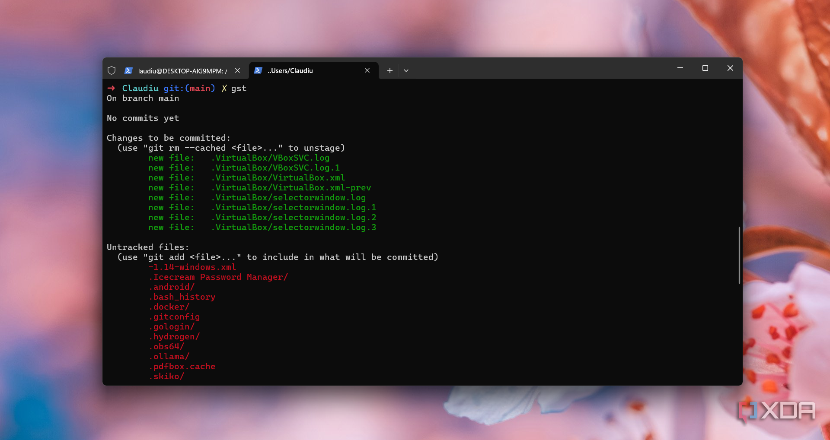The image size is (830, 440).
Task: Click the shield icon in the tab bar
Action: [x=112, y=70]
